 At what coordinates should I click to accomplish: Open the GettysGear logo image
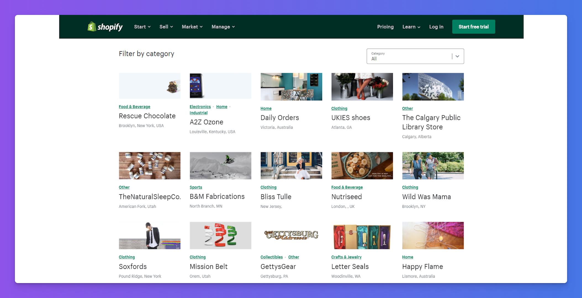coord(291,235)
